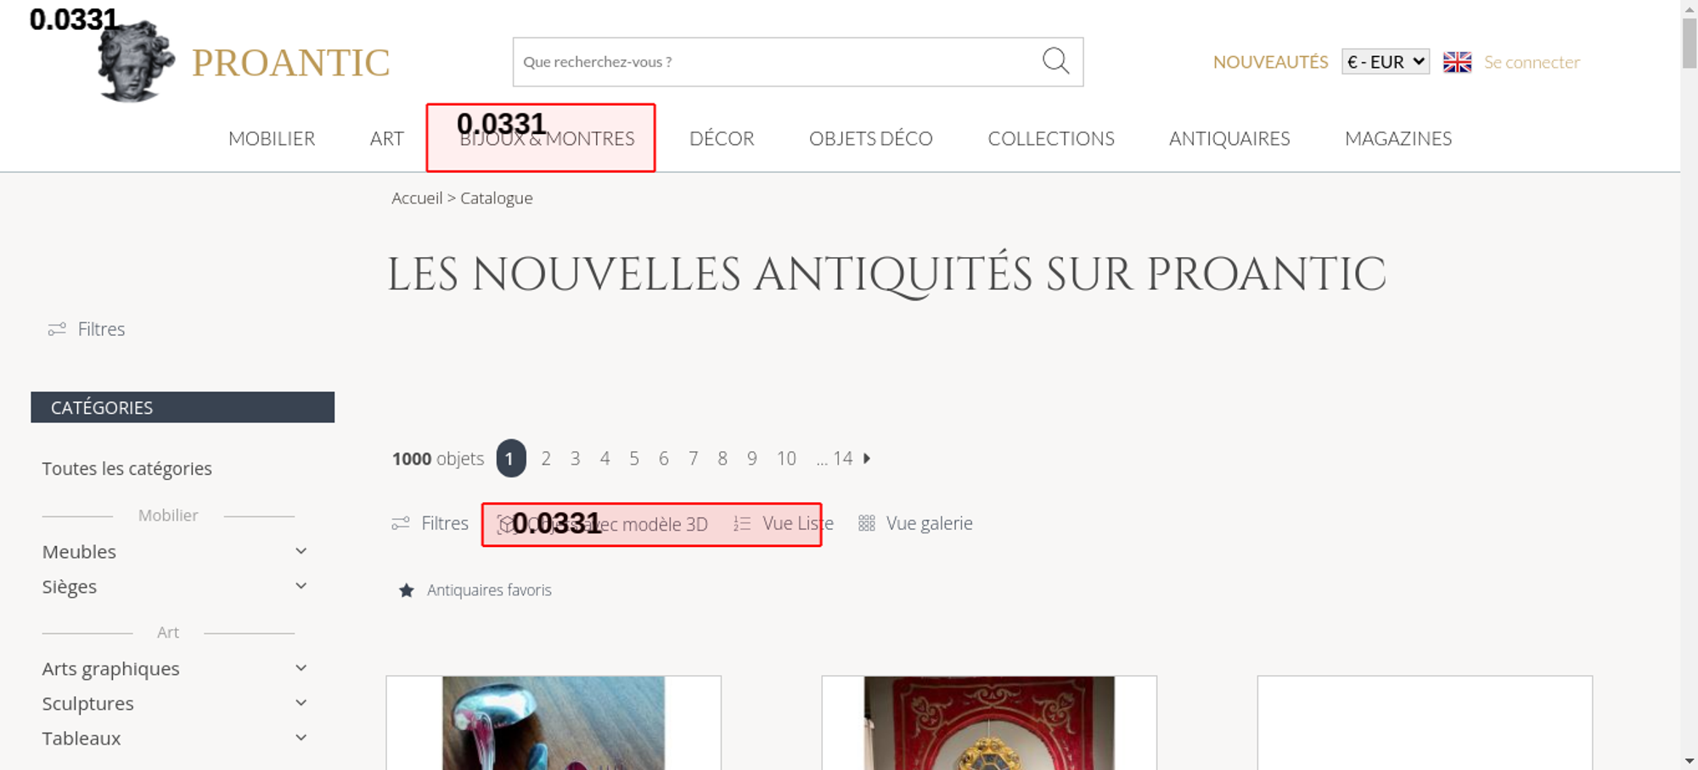Click Se connecter to log in

tap(1532, 62)
